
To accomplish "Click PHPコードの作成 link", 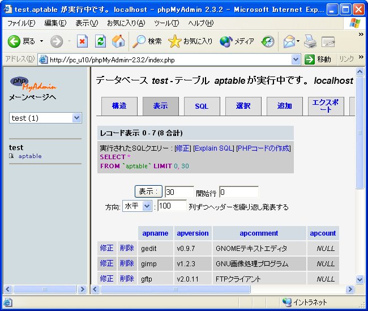I will [x=264, y=148].
